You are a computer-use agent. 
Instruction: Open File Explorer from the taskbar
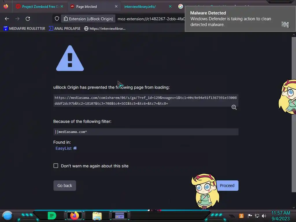pos(97,216)
